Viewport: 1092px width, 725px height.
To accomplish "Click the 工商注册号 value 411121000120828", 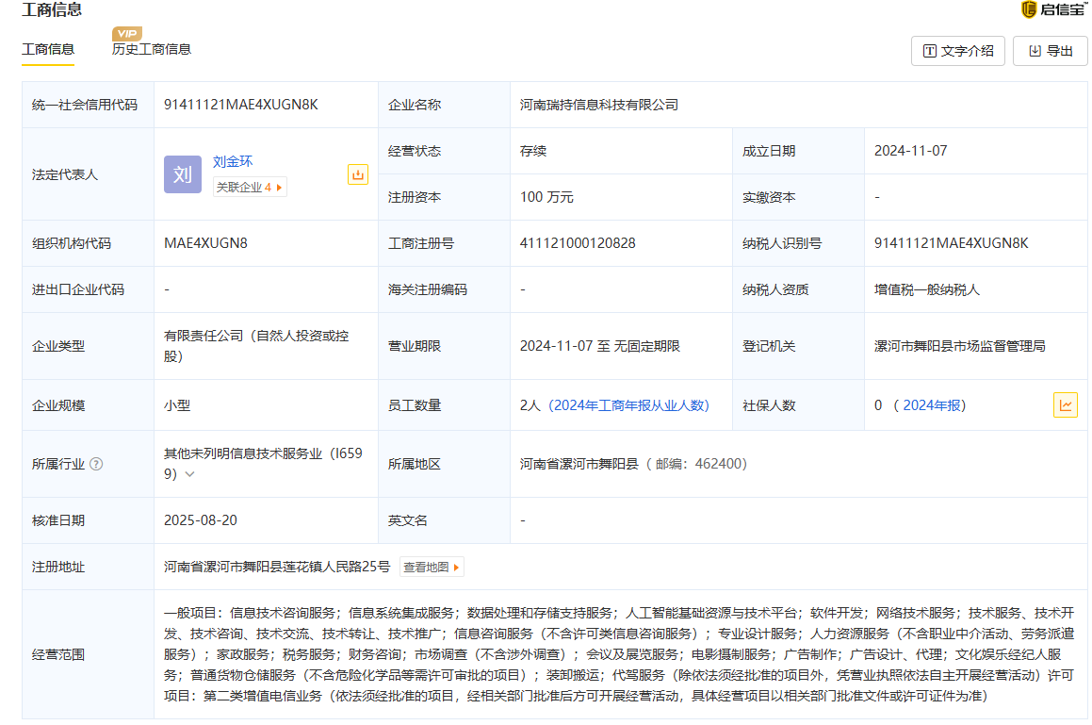I will pyautogui.click(x=578, y=243).
